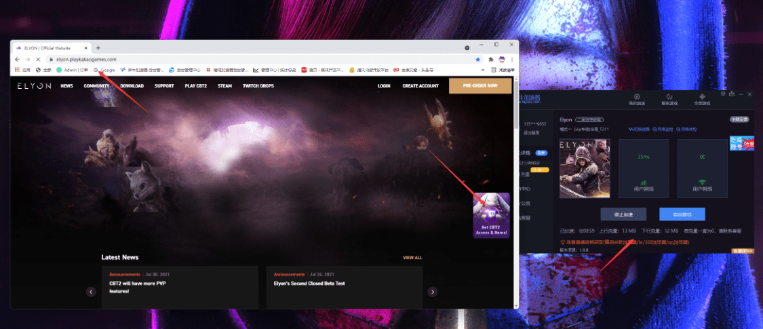The height and width of the screenshot is (329, 763).
Task: Open the 管理中心 statistics bookmark
Action: point(275,70)
